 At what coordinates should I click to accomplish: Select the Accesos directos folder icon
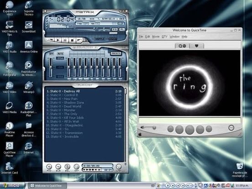click(x=29, y=129)
